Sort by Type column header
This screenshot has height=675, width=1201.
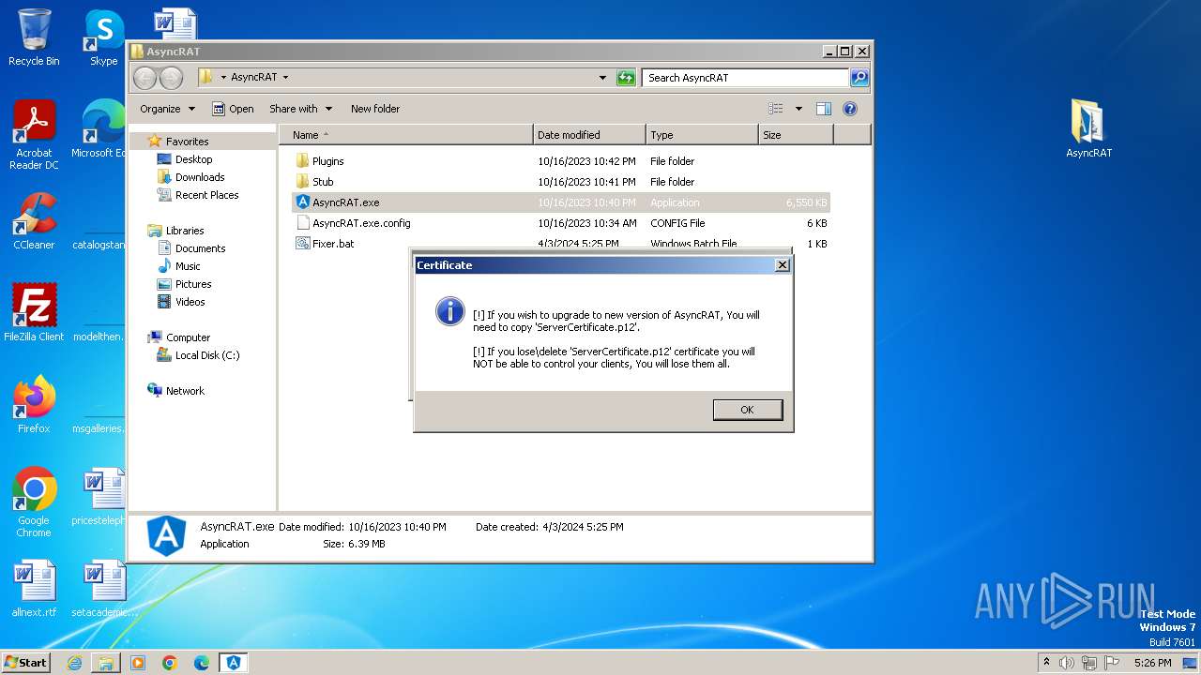(x=702, y=135)
